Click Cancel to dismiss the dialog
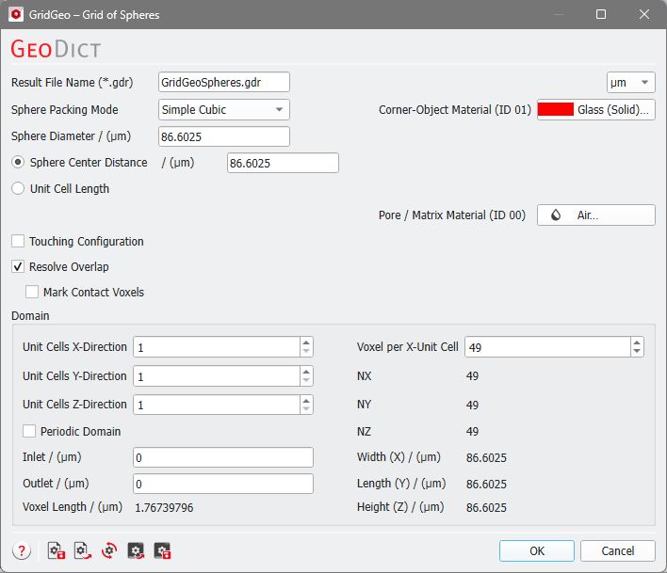Viewport: 667px width, 573px height. 618,551
